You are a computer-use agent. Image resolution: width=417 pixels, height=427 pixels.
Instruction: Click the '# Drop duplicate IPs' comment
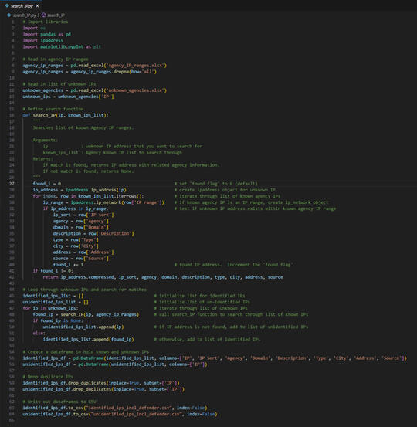[x=48, y=377]
